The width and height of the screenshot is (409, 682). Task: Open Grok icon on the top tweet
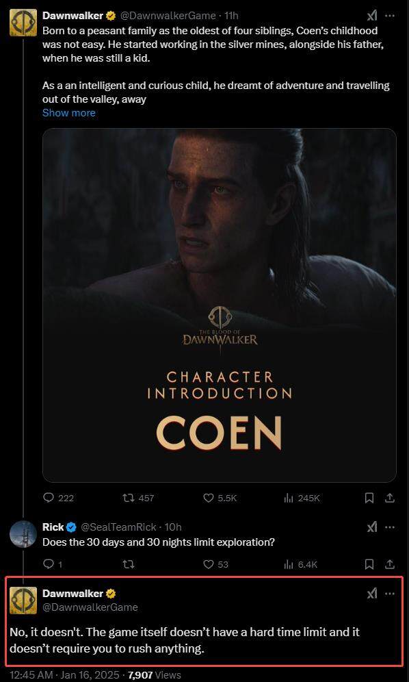pos(372,16)
